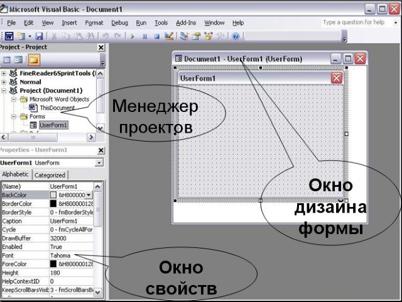402x302 pixels.
Task: Open the Debug menu
Action: point(119,23)
